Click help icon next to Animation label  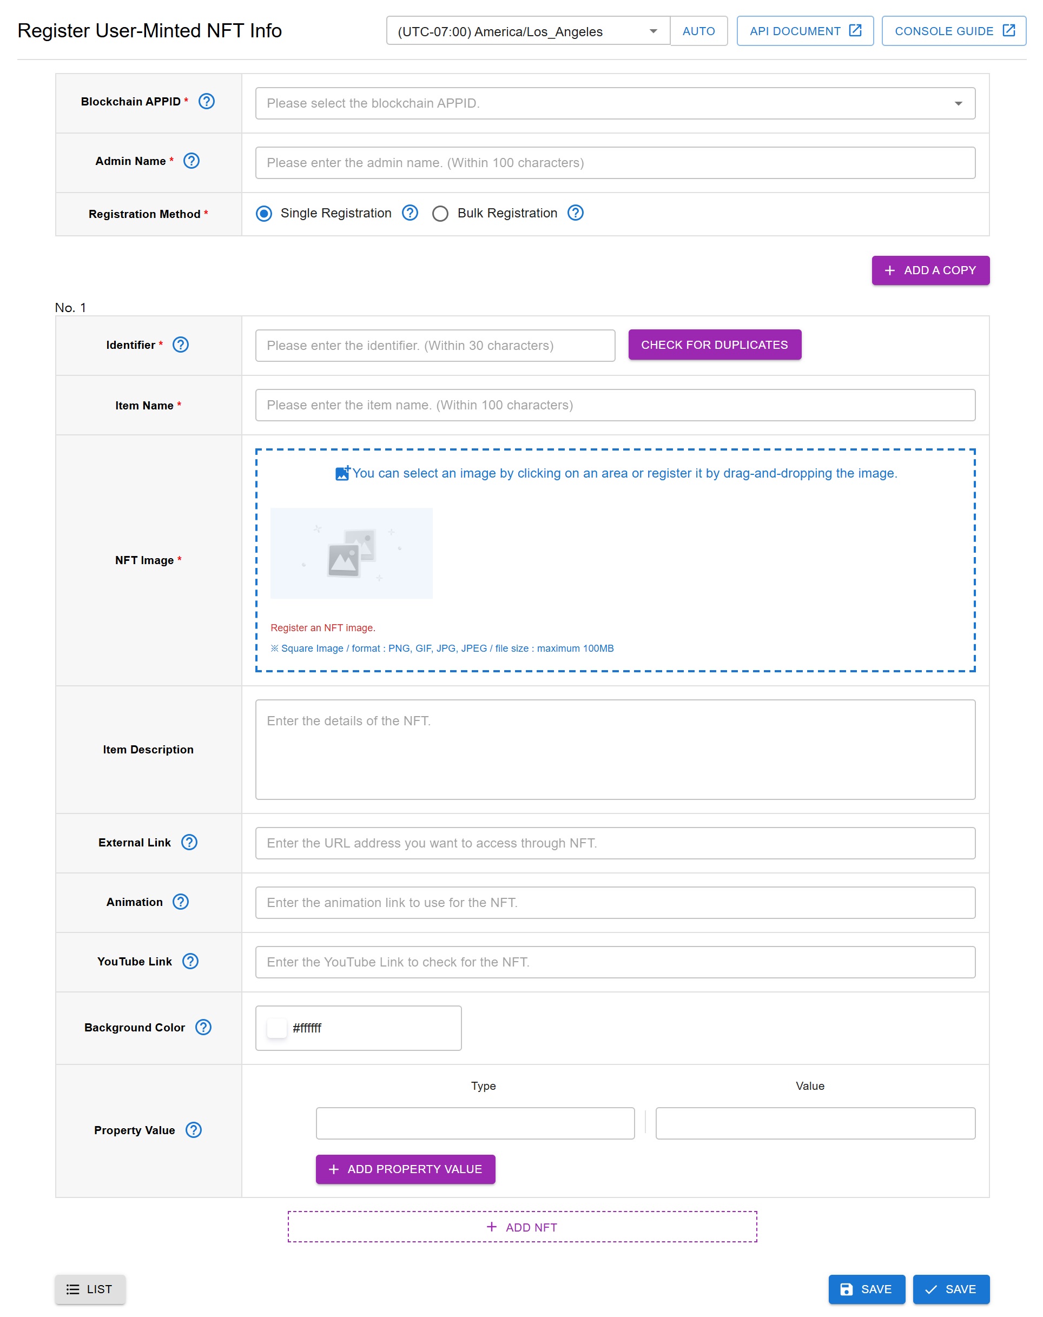(x=180, y=901)
